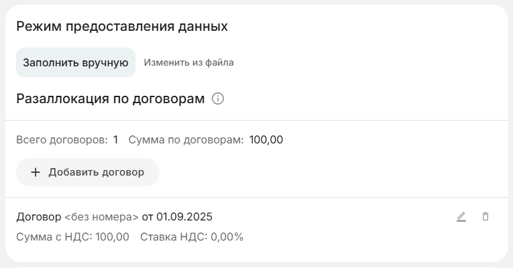Click the plus icon in "Добавить договор"
513x268 pixels.
36,172
